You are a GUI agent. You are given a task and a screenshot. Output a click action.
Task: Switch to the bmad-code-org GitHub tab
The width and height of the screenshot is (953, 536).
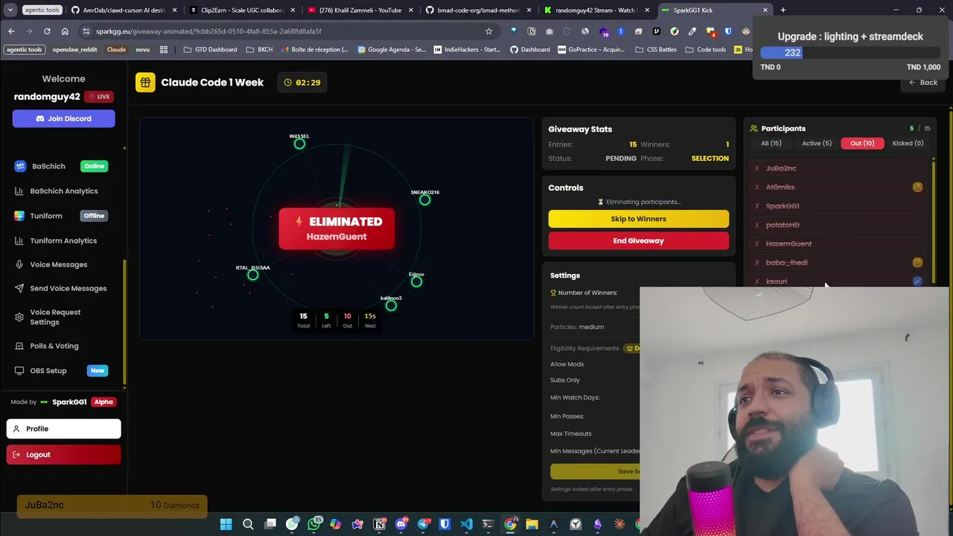(478, 10)
